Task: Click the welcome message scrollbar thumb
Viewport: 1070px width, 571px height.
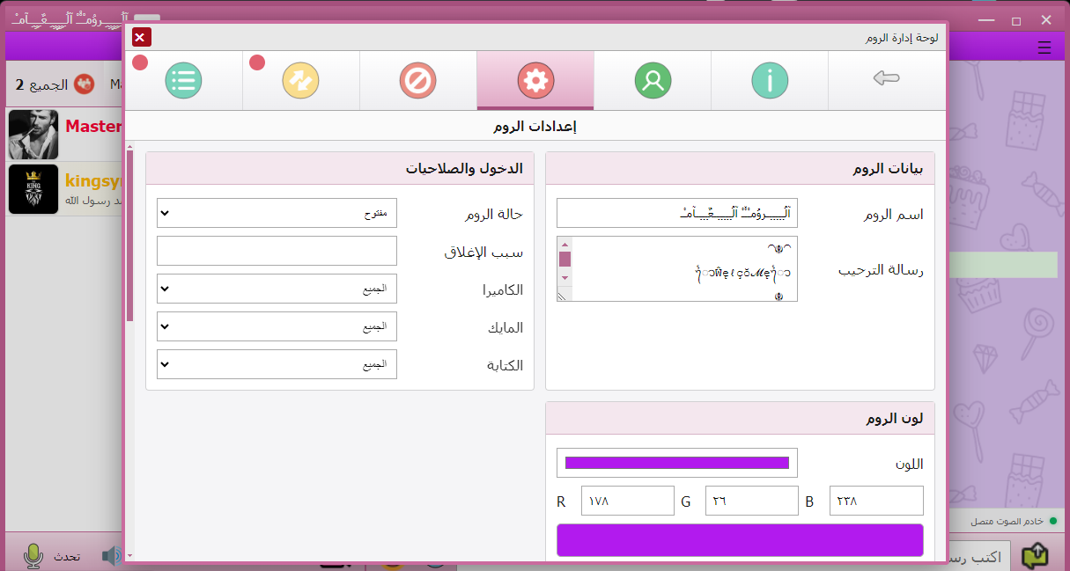Action: [x=565, y=259]
